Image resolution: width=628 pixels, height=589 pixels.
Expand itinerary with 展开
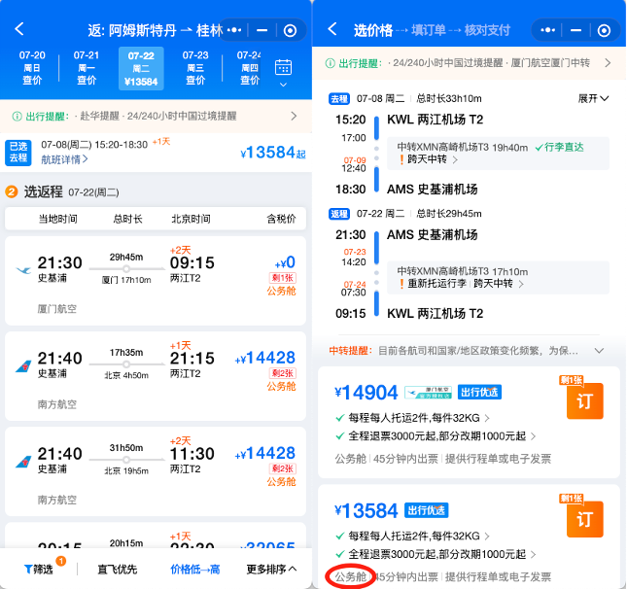593,98
